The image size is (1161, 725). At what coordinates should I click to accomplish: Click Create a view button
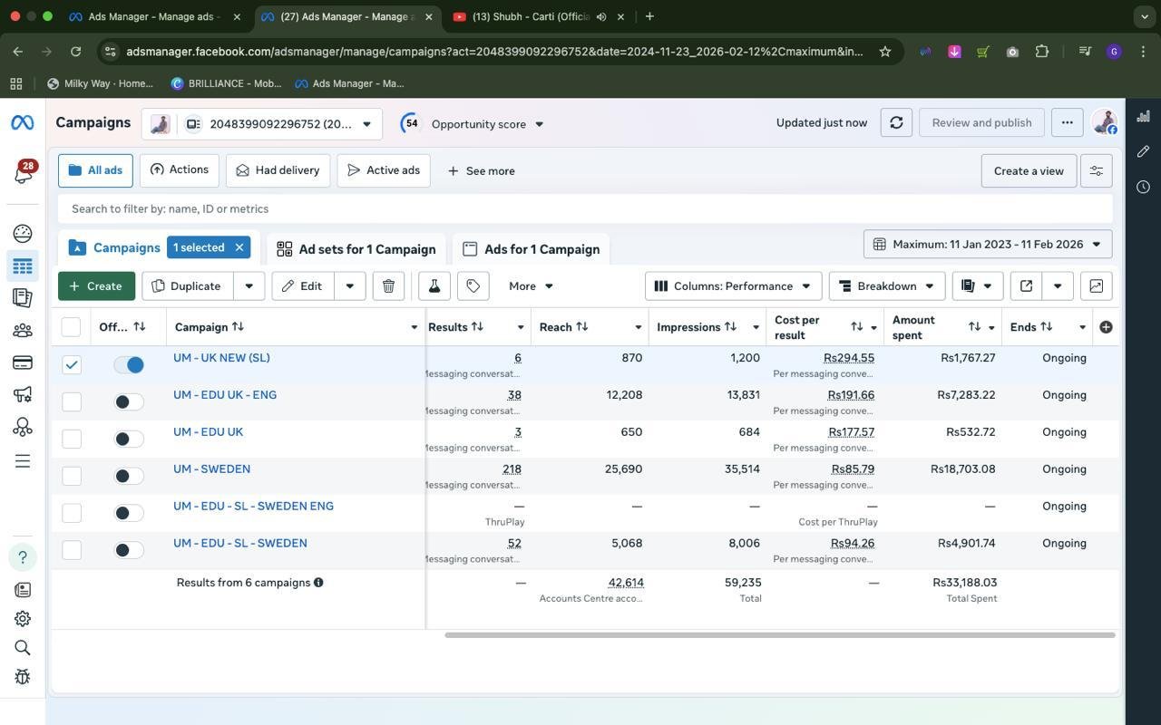1029,170
